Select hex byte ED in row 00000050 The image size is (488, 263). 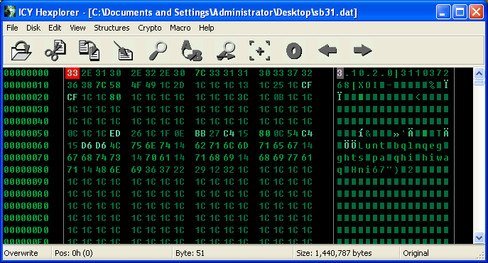pyautogui.click(x=115, y=134)
